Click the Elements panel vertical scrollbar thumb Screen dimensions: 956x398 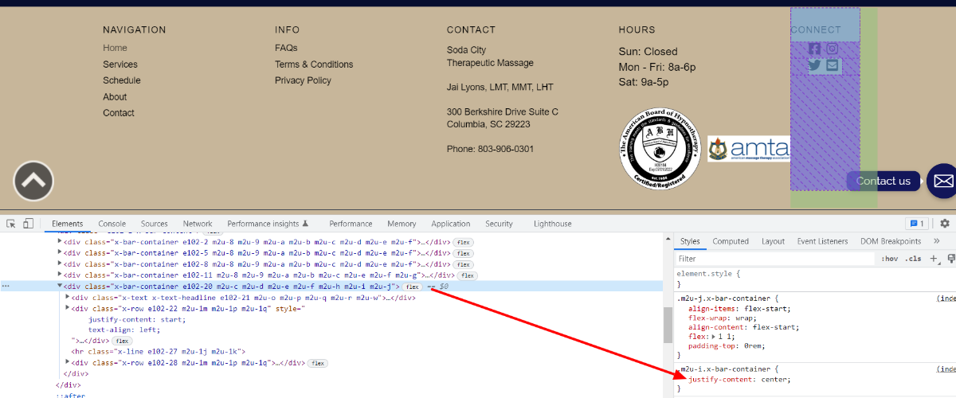(x=668, y=325)
